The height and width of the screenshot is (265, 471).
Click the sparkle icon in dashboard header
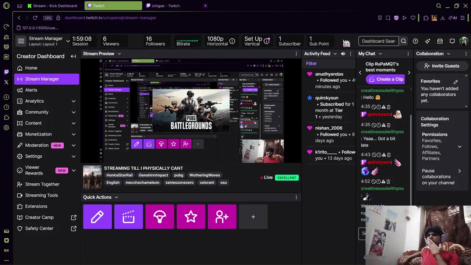point(428,41)
